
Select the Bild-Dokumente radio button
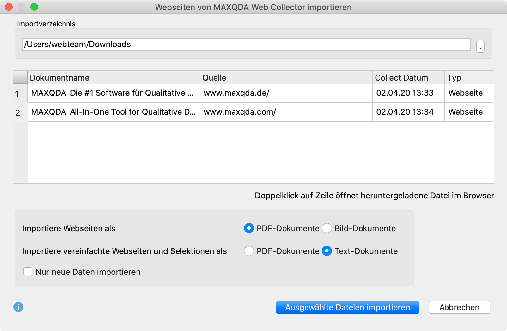(x=327, y=228)
